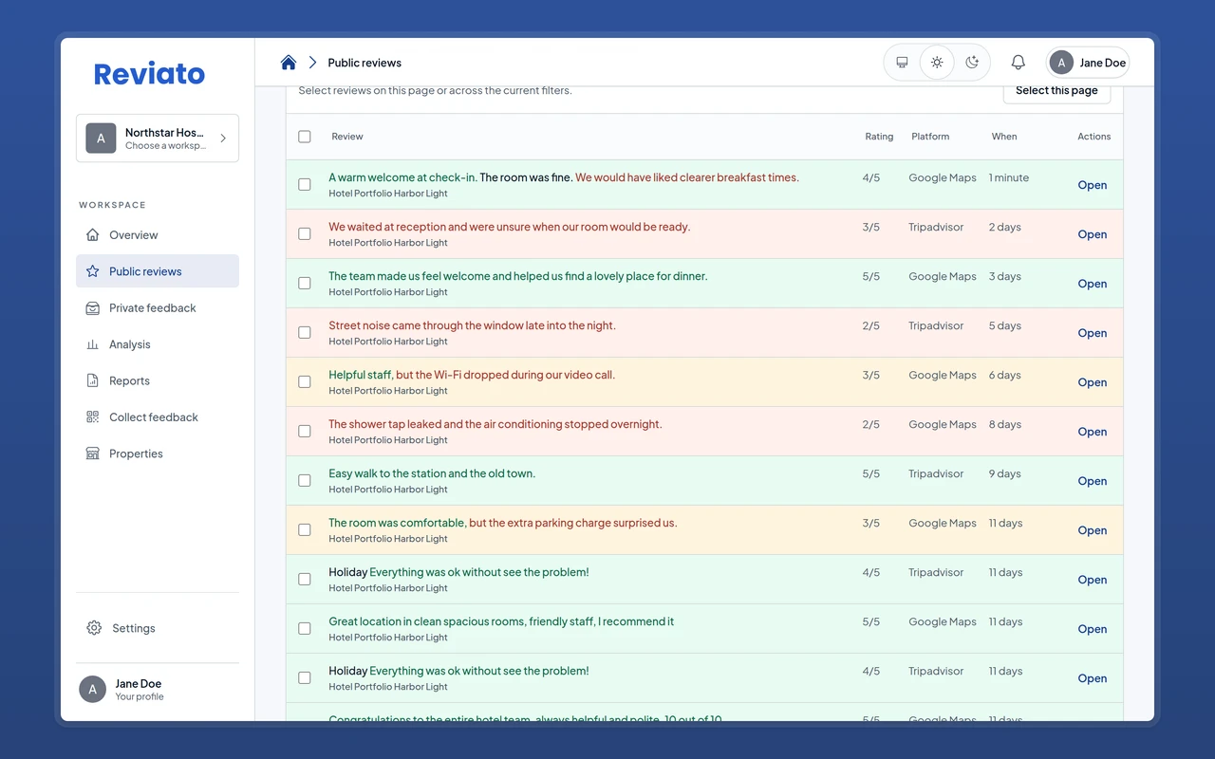This screenshot has width=1215, height=759.
Task: Click the '1 minute' time cell
Action: [1009, 177]
